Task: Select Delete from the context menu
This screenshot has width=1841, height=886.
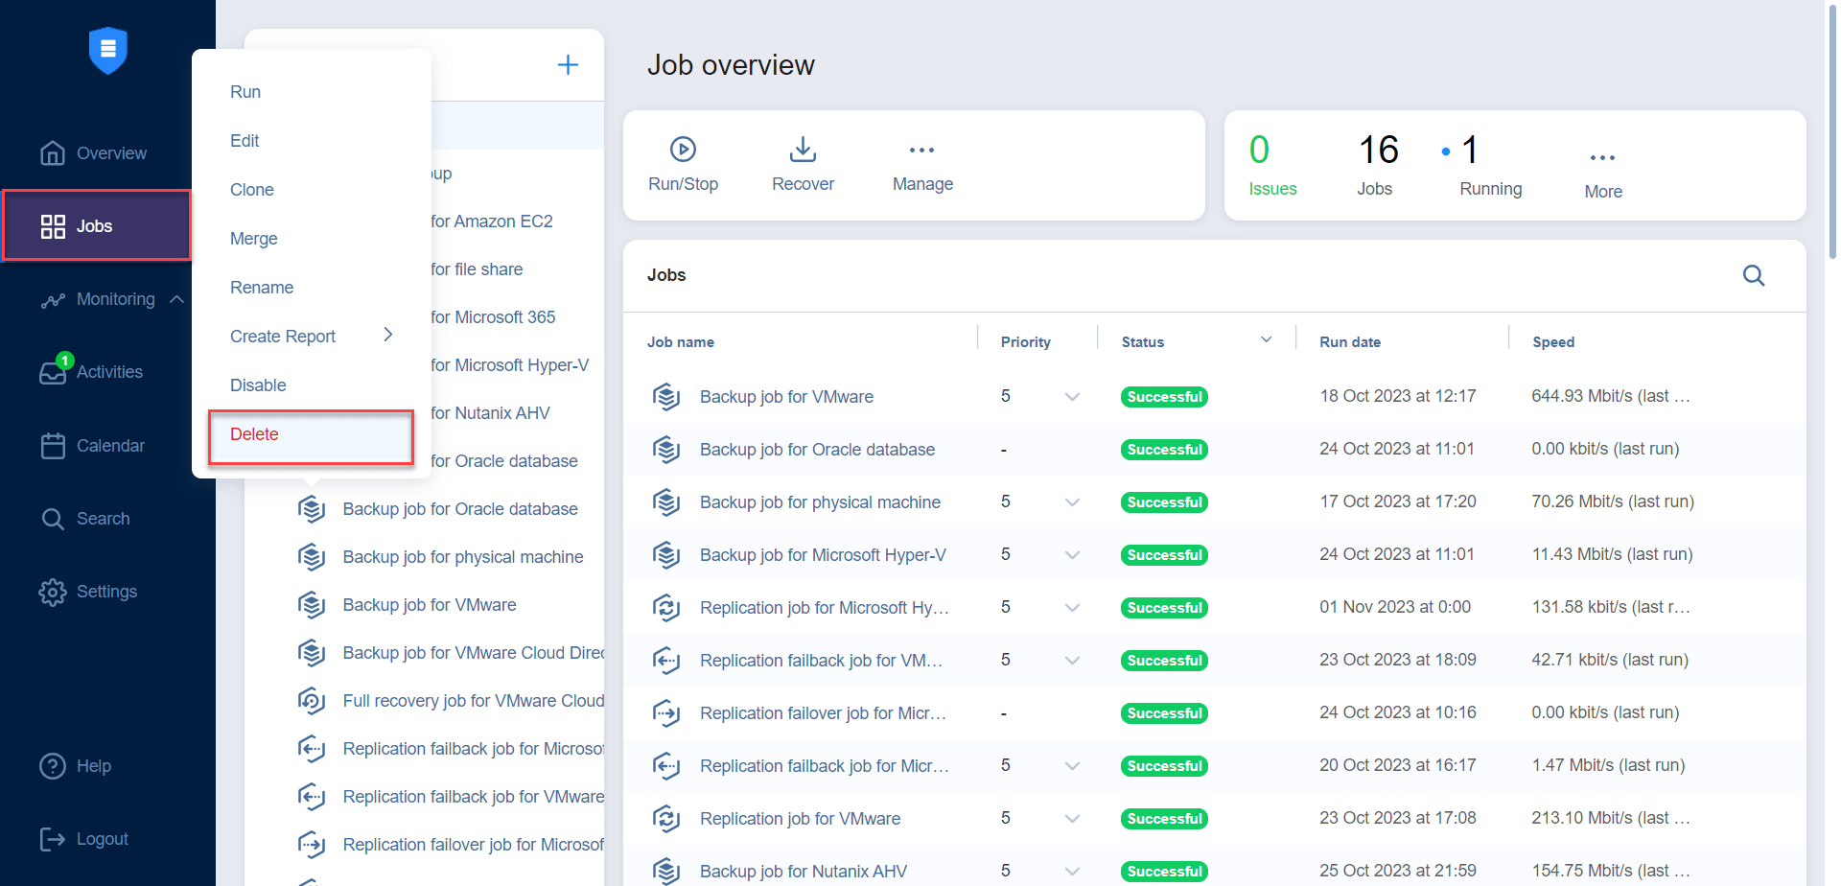Action: 254,433
